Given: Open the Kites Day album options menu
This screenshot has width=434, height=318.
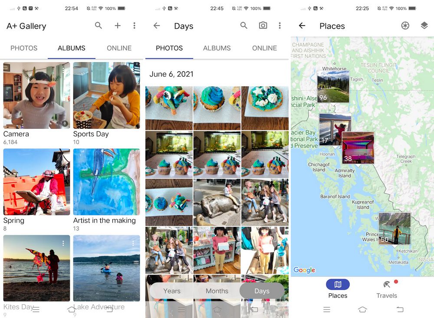Looking at the screenshot, I should pyautogui.click(x=63, y=243).
